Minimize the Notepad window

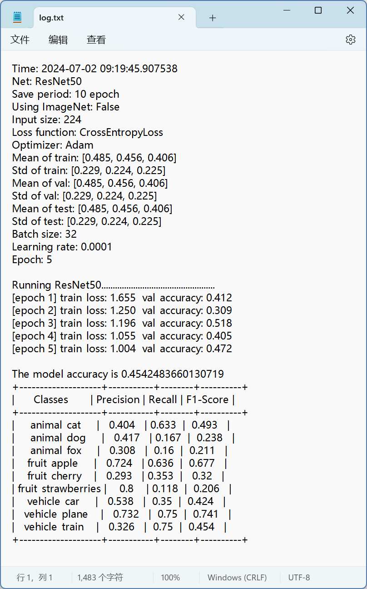point(286,10)
